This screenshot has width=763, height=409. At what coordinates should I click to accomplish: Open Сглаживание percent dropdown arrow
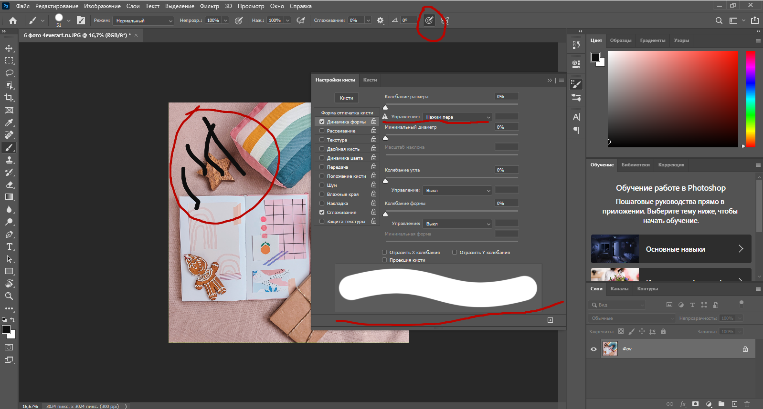click(368, 20)
